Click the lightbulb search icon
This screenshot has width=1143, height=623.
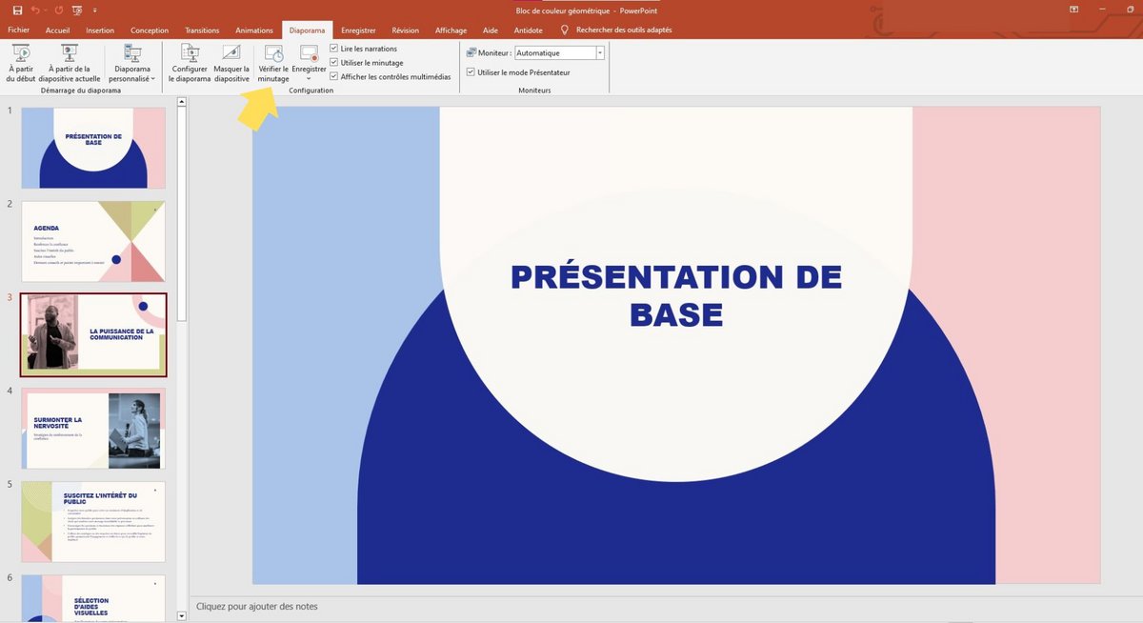point(565,30)
